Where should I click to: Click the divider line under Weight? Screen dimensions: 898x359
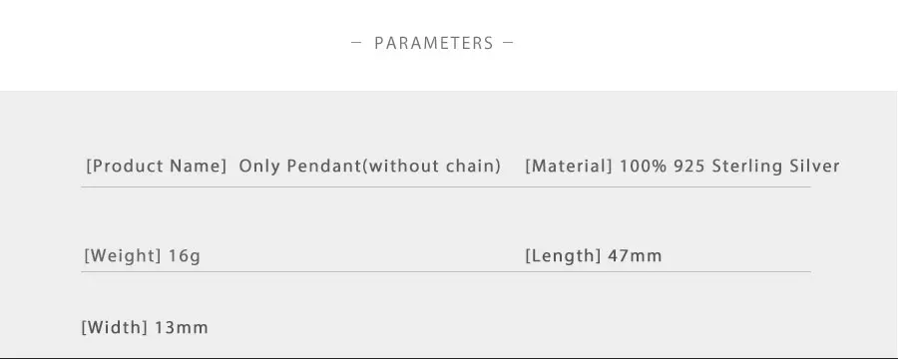(x=446, y=271)
